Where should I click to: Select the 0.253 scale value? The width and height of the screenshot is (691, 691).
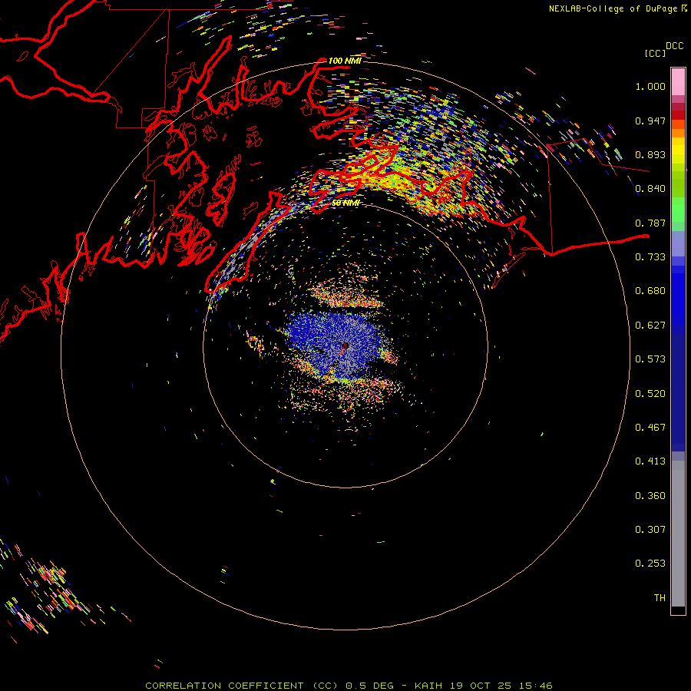click(x=650, y=564)
